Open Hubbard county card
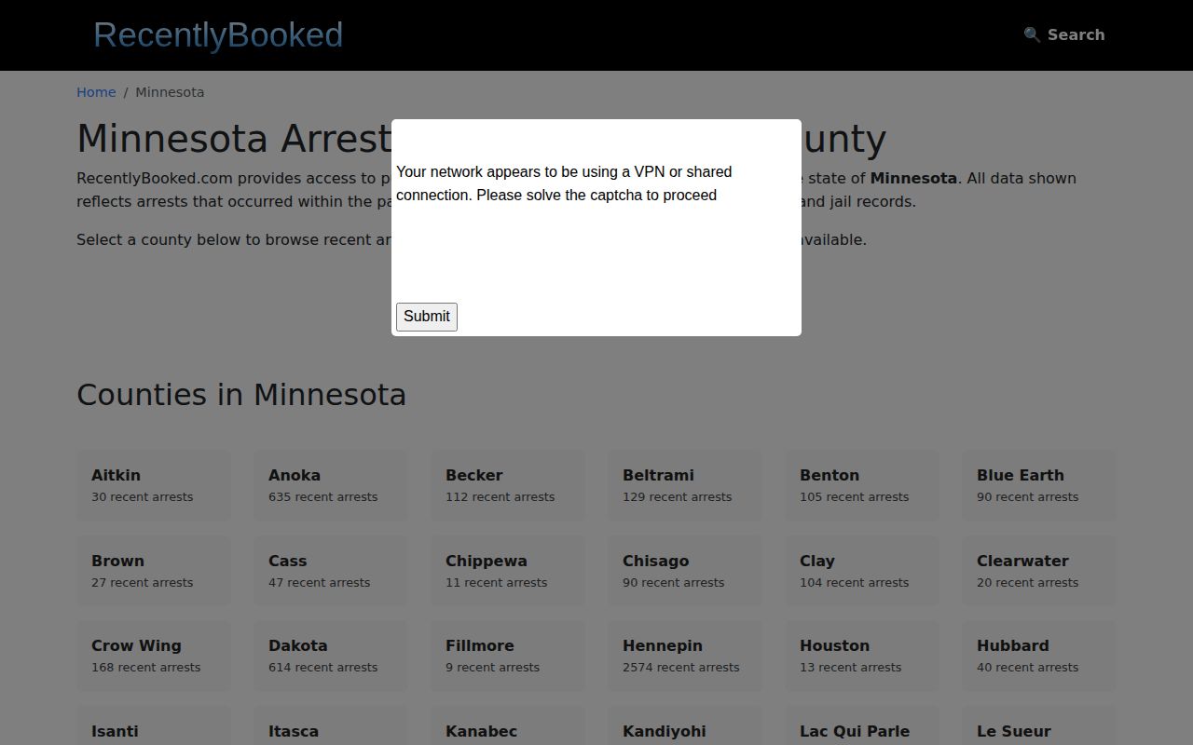This screenshot has width=1193, height=745. tap(1039, 656)
